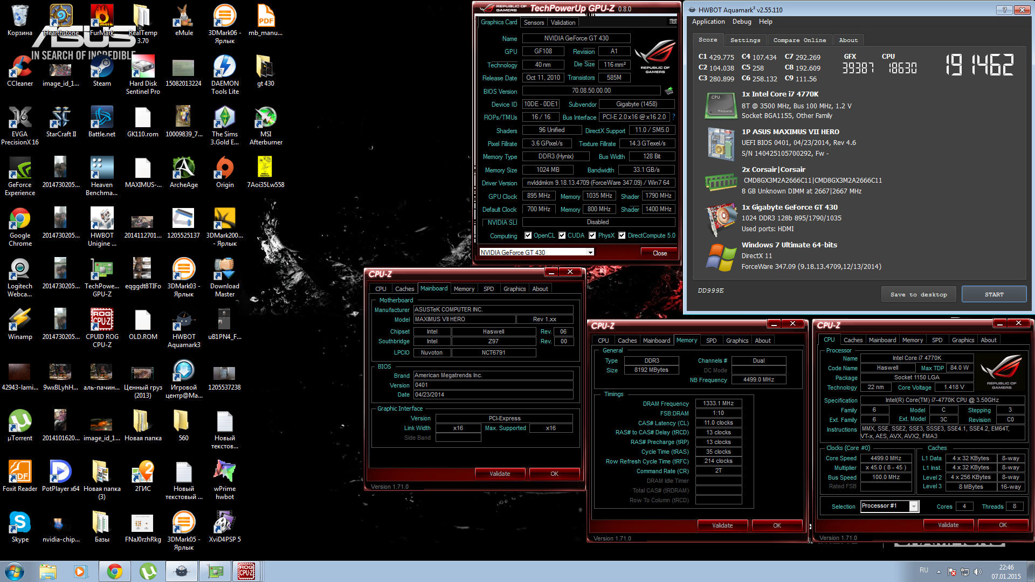
Task: Open the StarCraft II desktop icon
Action: 61,122
